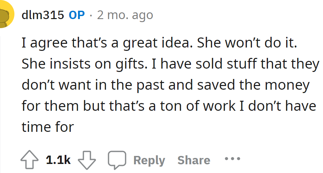Click the yellow user avatar
Image resolution: width=323 pixels, height=173 pixels.
7,17
